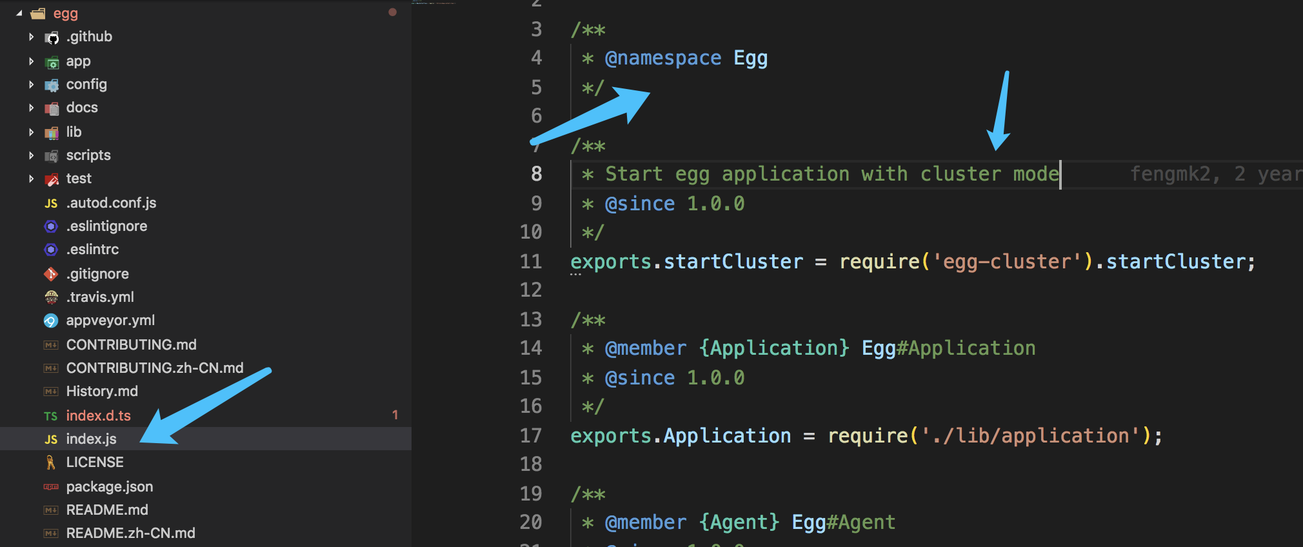
Task: Click the Travis icon of .travis.yml
Action: (x=51, y=297)
